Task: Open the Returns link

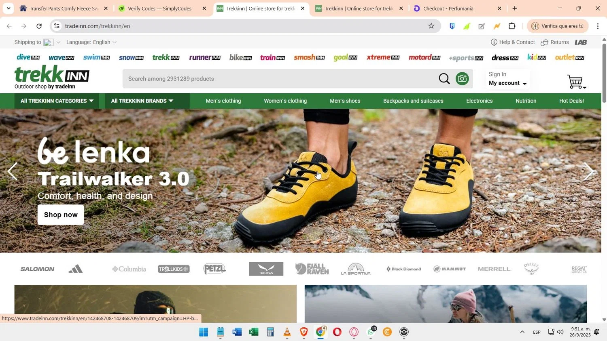Action: pos(555,42)
